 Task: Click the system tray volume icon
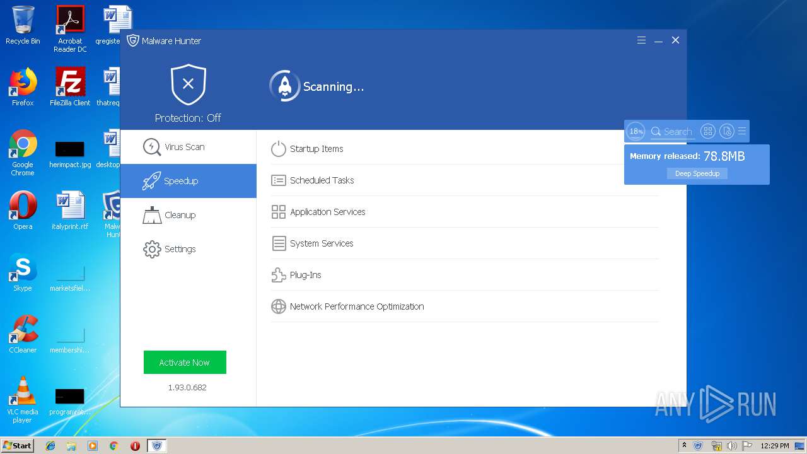click(x=731, y=446)
